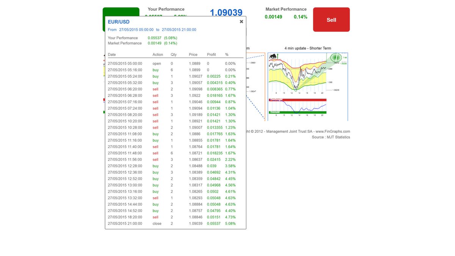
Task: Click the profit 0.013355 in the 10:28:00 row
Action: pos(215,128)
